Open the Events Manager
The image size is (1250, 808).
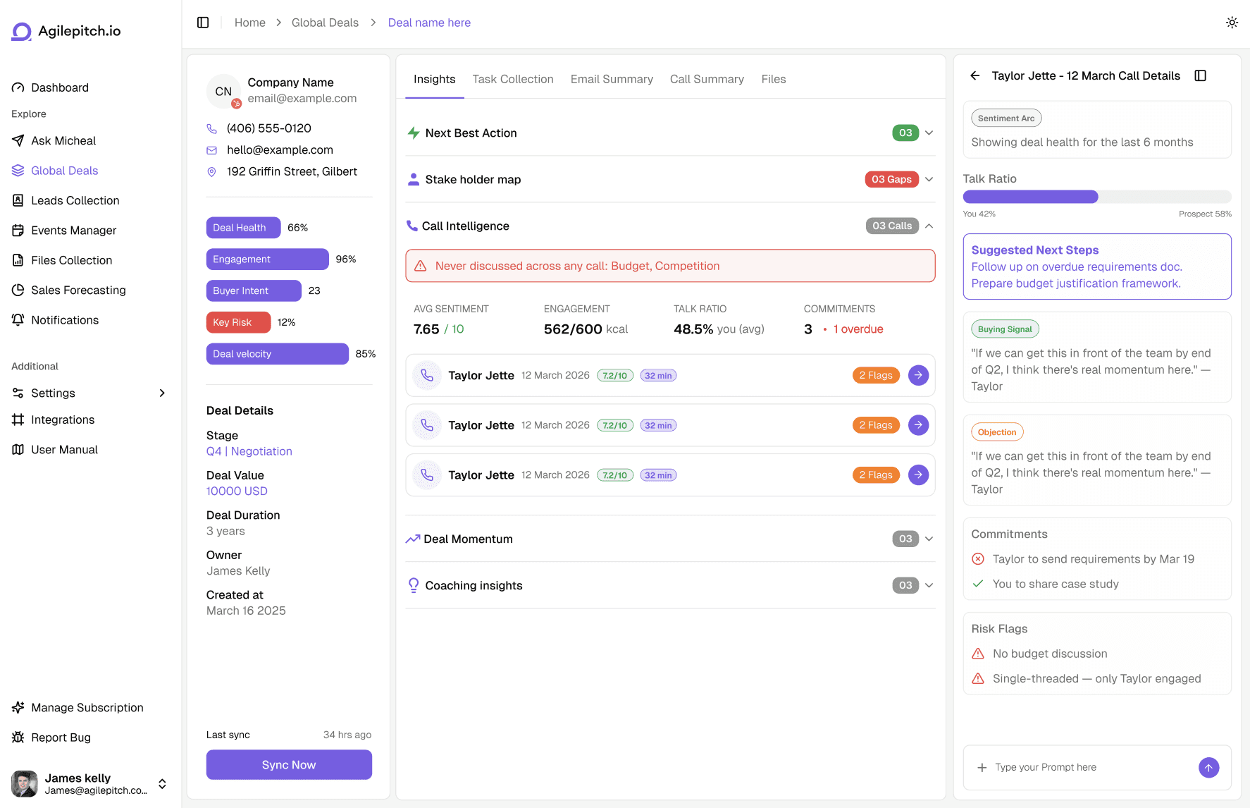tap(73, 230)
